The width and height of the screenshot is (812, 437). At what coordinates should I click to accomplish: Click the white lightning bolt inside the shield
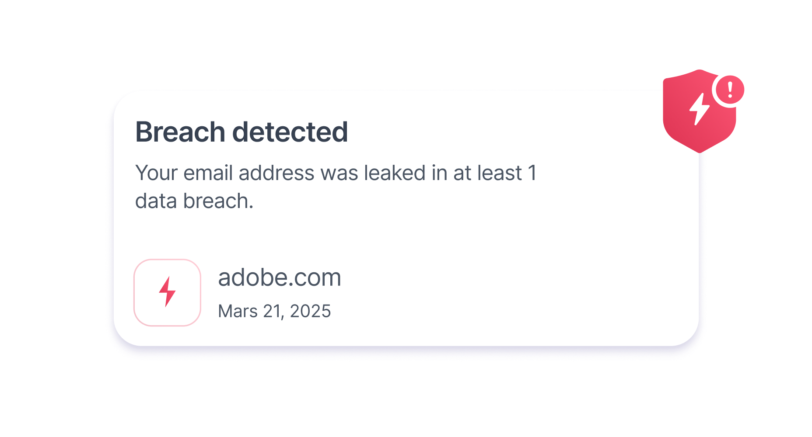[x=699, y=109]
